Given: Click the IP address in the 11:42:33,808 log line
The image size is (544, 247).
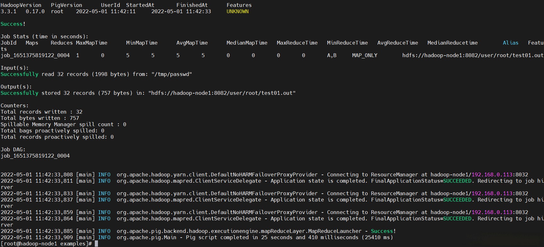Looking at the screenshot, I should [x=492, y=175].
